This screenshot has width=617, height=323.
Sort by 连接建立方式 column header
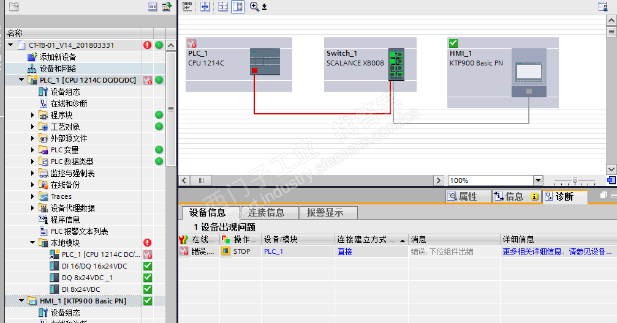point(371,239)
